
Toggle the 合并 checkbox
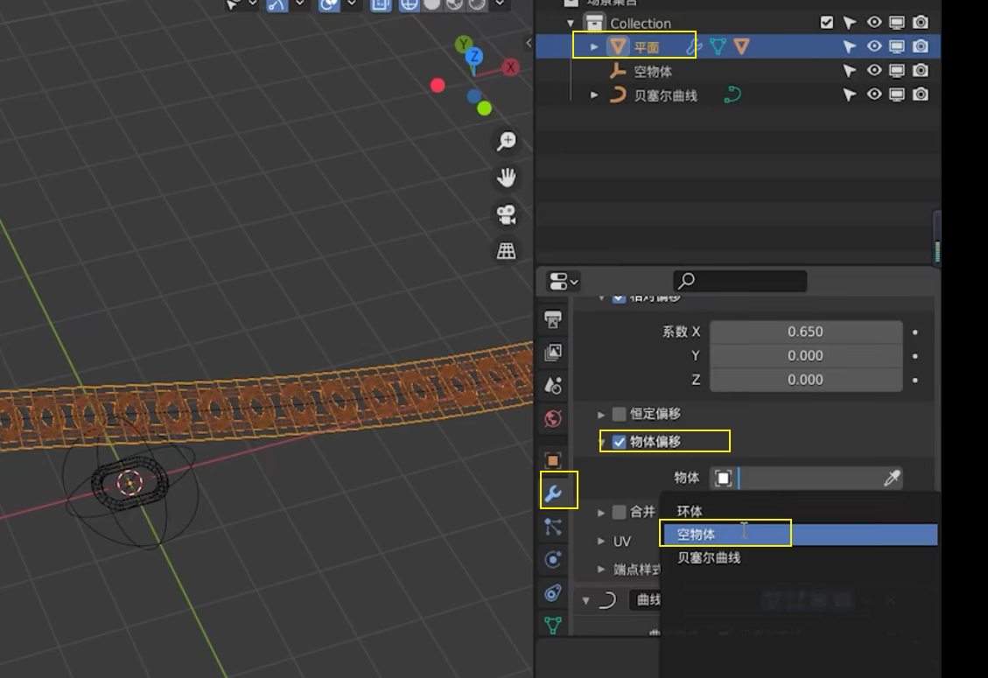click(x=619, y=512)
